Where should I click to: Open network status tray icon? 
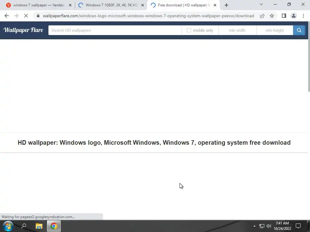(x=262, y=226)
